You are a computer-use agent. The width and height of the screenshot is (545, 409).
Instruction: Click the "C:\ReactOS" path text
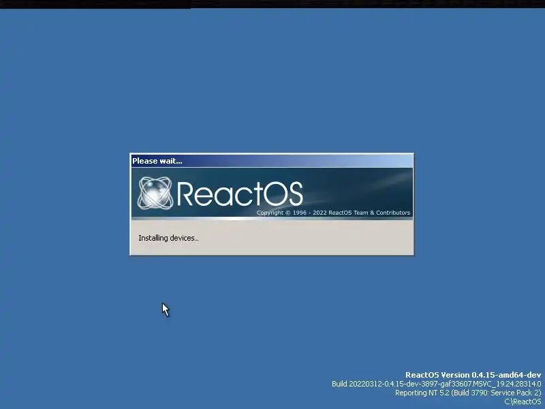tap(523, 402)
